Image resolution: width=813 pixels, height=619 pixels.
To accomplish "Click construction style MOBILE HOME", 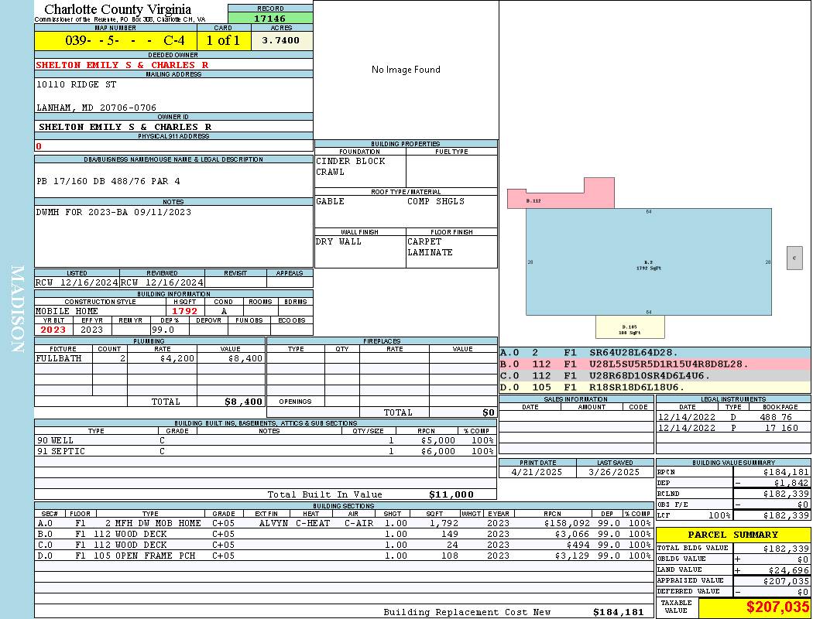I will [67, 311].
